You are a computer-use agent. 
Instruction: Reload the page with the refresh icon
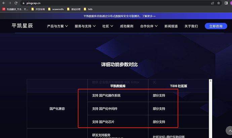click(16, 3)
